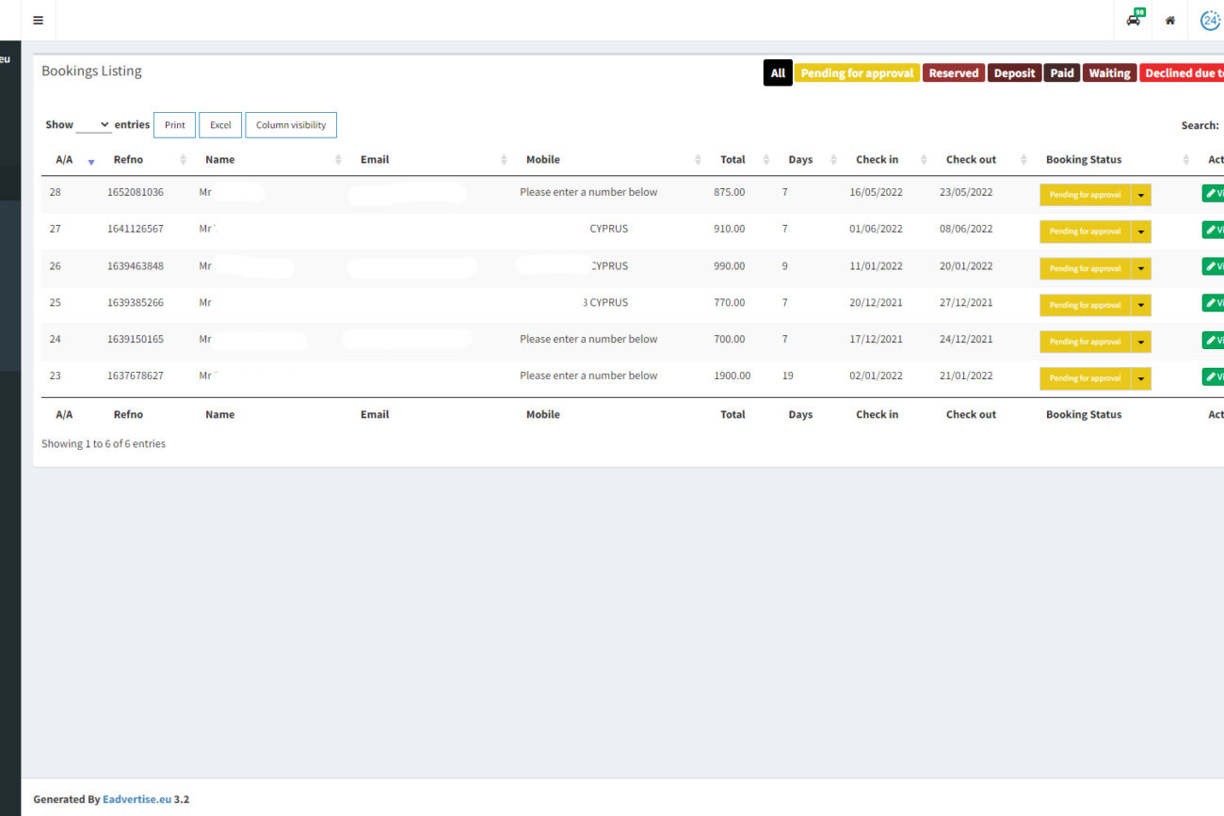This screenshot has height=816, width=1224.
Task: Open the Column visibility options
Action: click(290, 125)
